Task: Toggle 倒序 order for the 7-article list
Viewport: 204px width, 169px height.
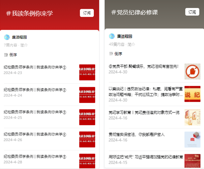Action: tap(13, 55)
